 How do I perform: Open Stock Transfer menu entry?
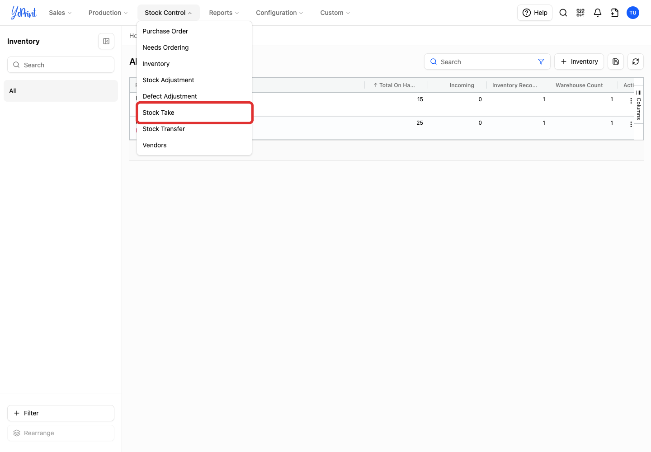tap(194, 129)
